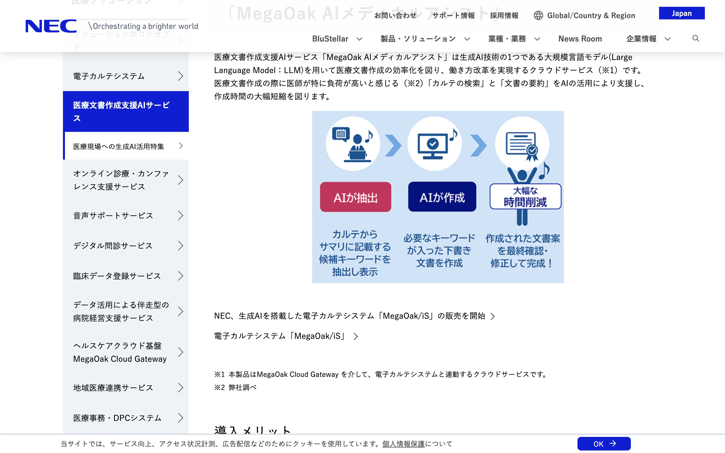The image size is (725, 453).
Task: Select 音声サポートサービス in sidebar
Action: pos(126,215)
